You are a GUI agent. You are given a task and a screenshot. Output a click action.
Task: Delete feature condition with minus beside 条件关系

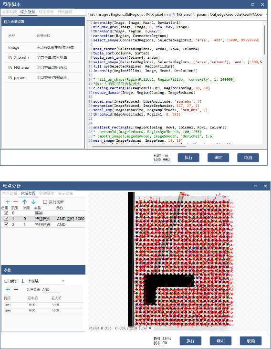click(x=16, y=289)
